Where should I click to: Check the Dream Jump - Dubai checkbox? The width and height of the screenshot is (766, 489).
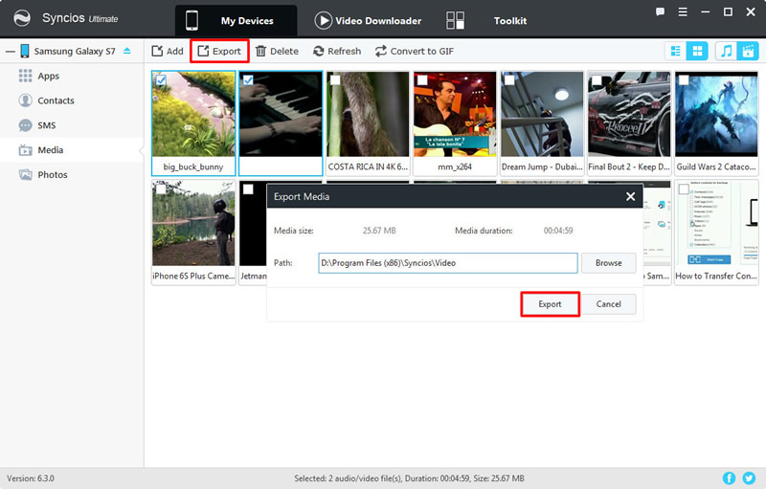tap(509, 80)
